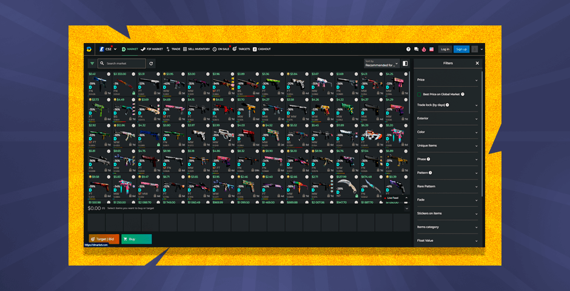Open the Cashout tab
Screen dimensions: 570x291
pyautogui.click(x=262, y=49)
